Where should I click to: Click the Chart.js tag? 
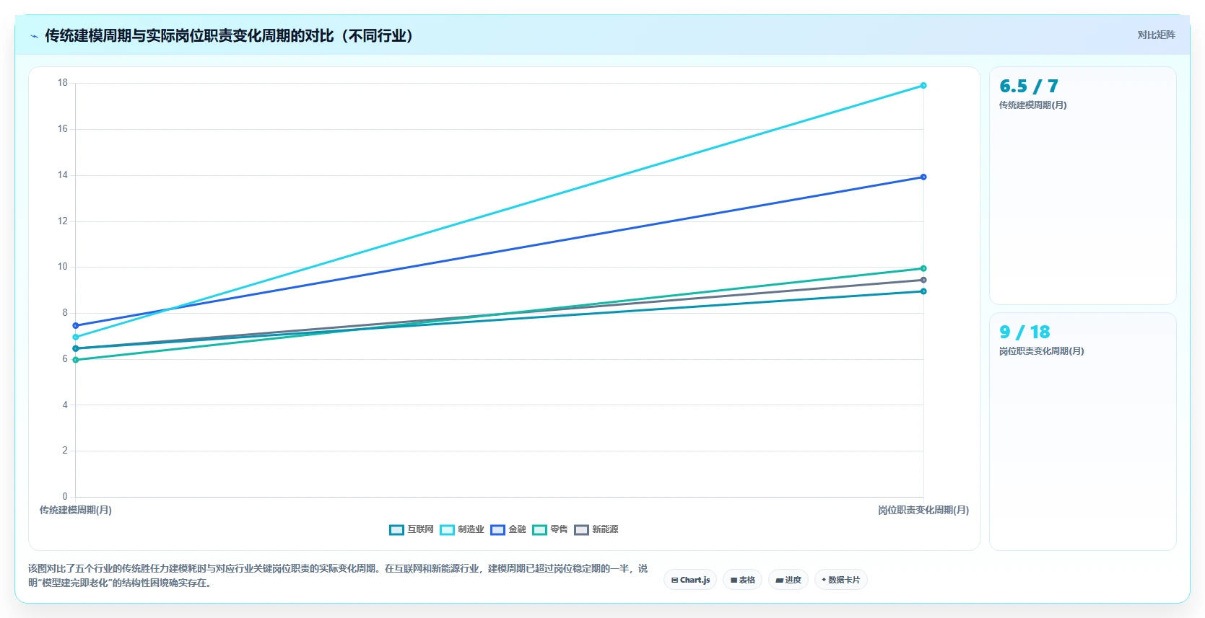pyautogui.click(x=690, y=580)
